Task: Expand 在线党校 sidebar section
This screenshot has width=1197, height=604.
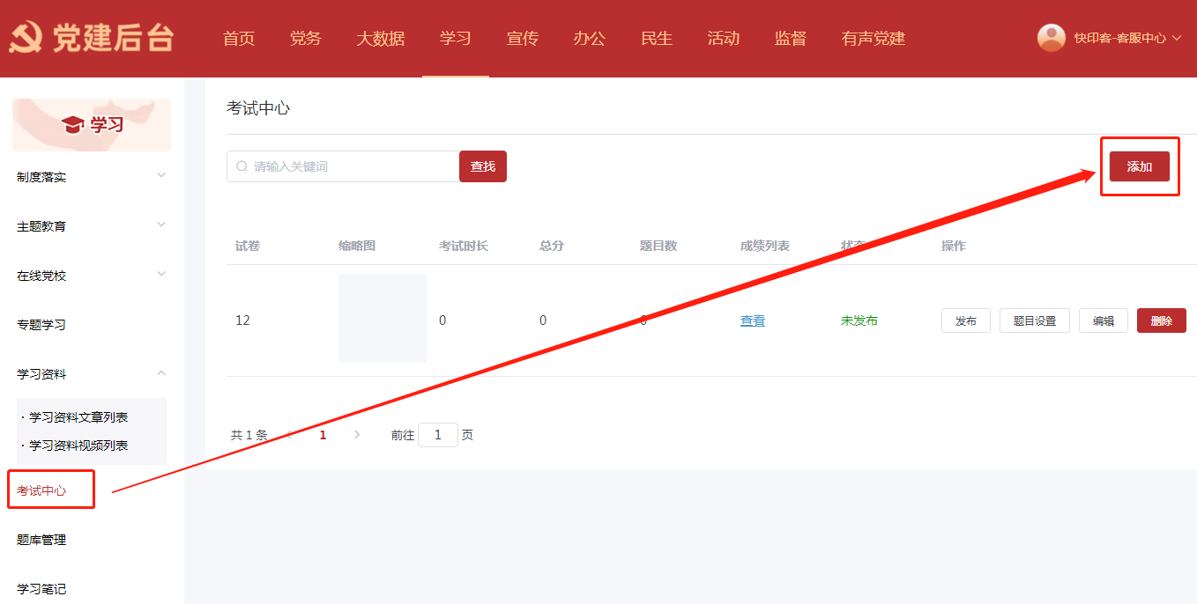Action: point(161,275)
